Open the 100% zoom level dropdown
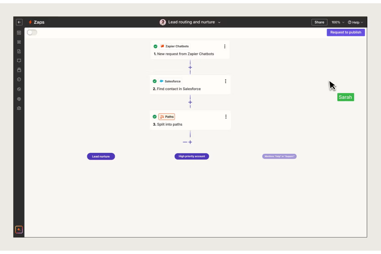This screenshot has width=381, height=254. point(338,22)
